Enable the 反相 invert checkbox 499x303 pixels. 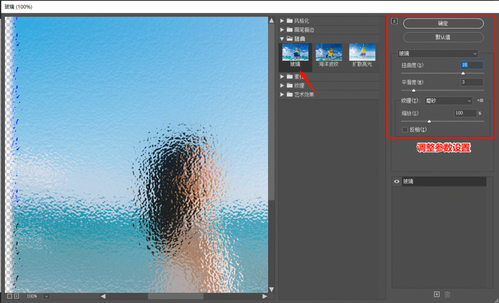[x=405, y=129]
